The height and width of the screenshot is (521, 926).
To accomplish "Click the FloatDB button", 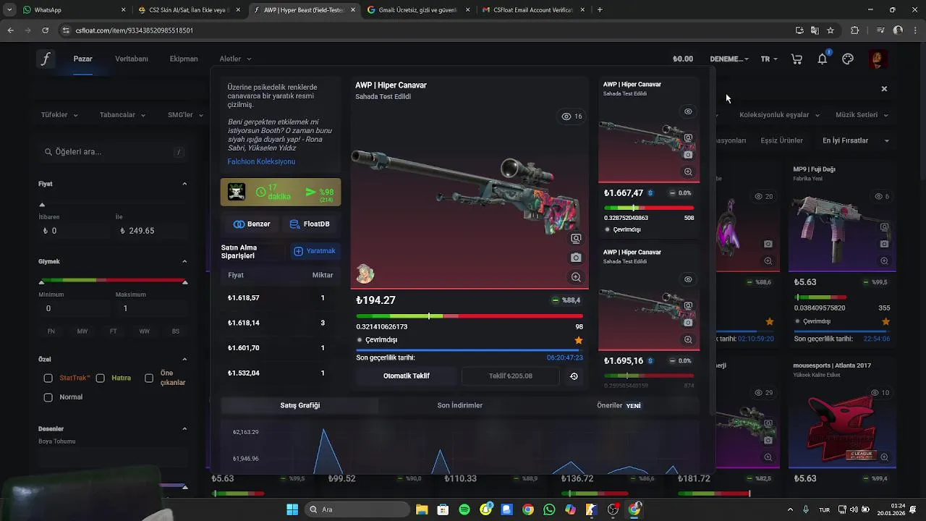I will [x=310, y=224].
